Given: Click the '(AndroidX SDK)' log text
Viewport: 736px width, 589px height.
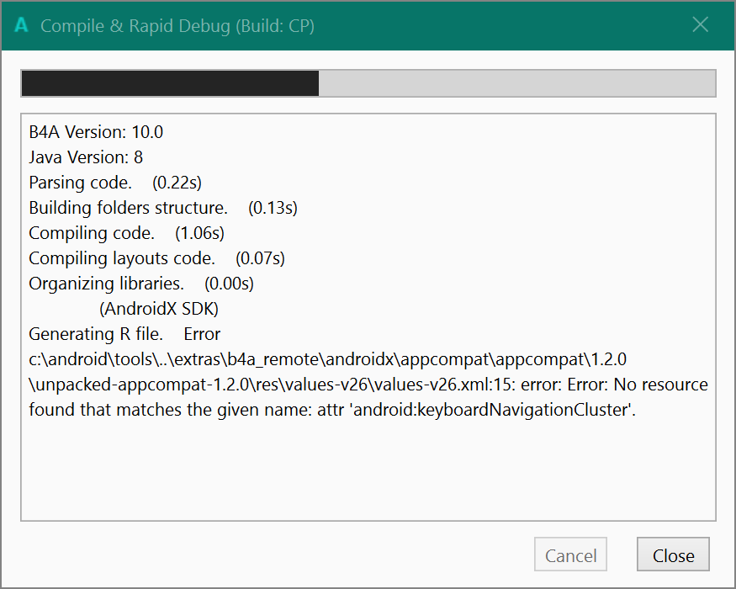Looking at the screenshot, I should coord(160,309).
